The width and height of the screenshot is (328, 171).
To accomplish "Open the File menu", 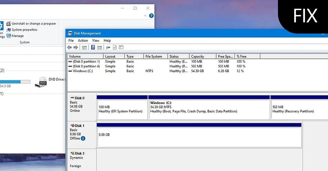I will [x=71, y=40].
